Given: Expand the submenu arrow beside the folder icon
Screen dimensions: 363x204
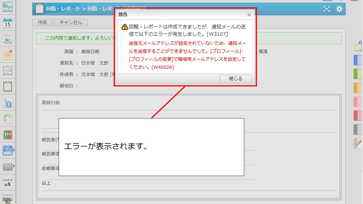Looking at the screenshot, I should (14, 166).
